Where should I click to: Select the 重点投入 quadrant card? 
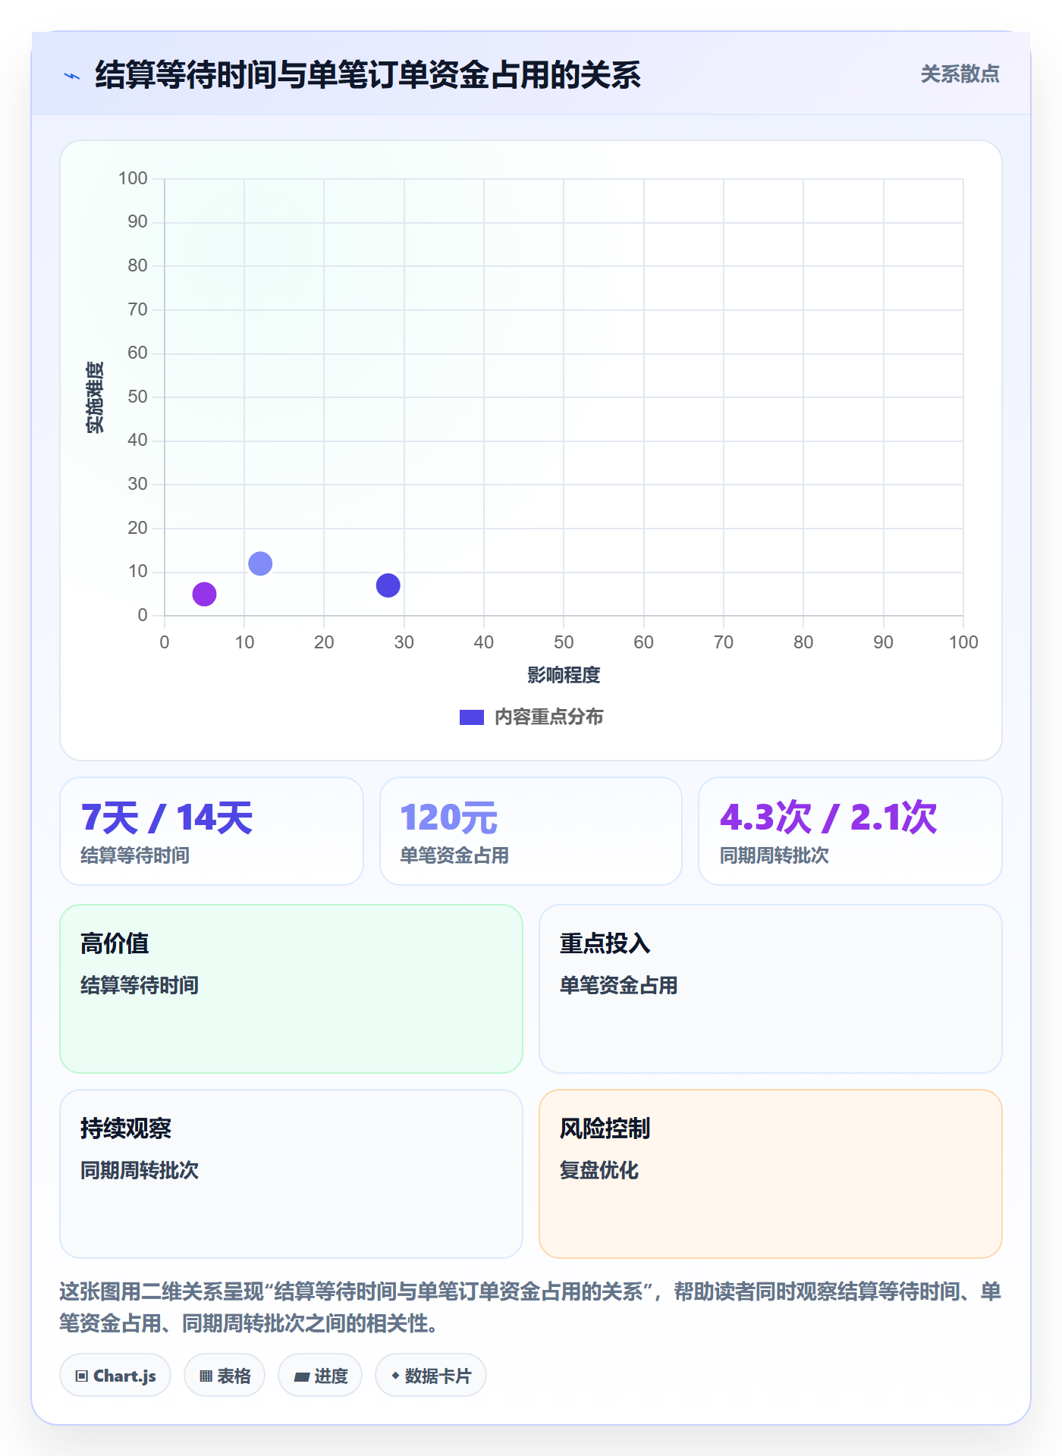pos(771,989)
